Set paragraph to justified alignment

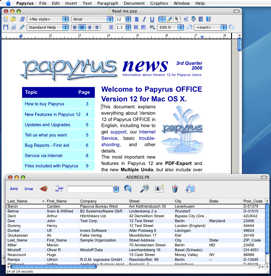click(x=82, y=27)
